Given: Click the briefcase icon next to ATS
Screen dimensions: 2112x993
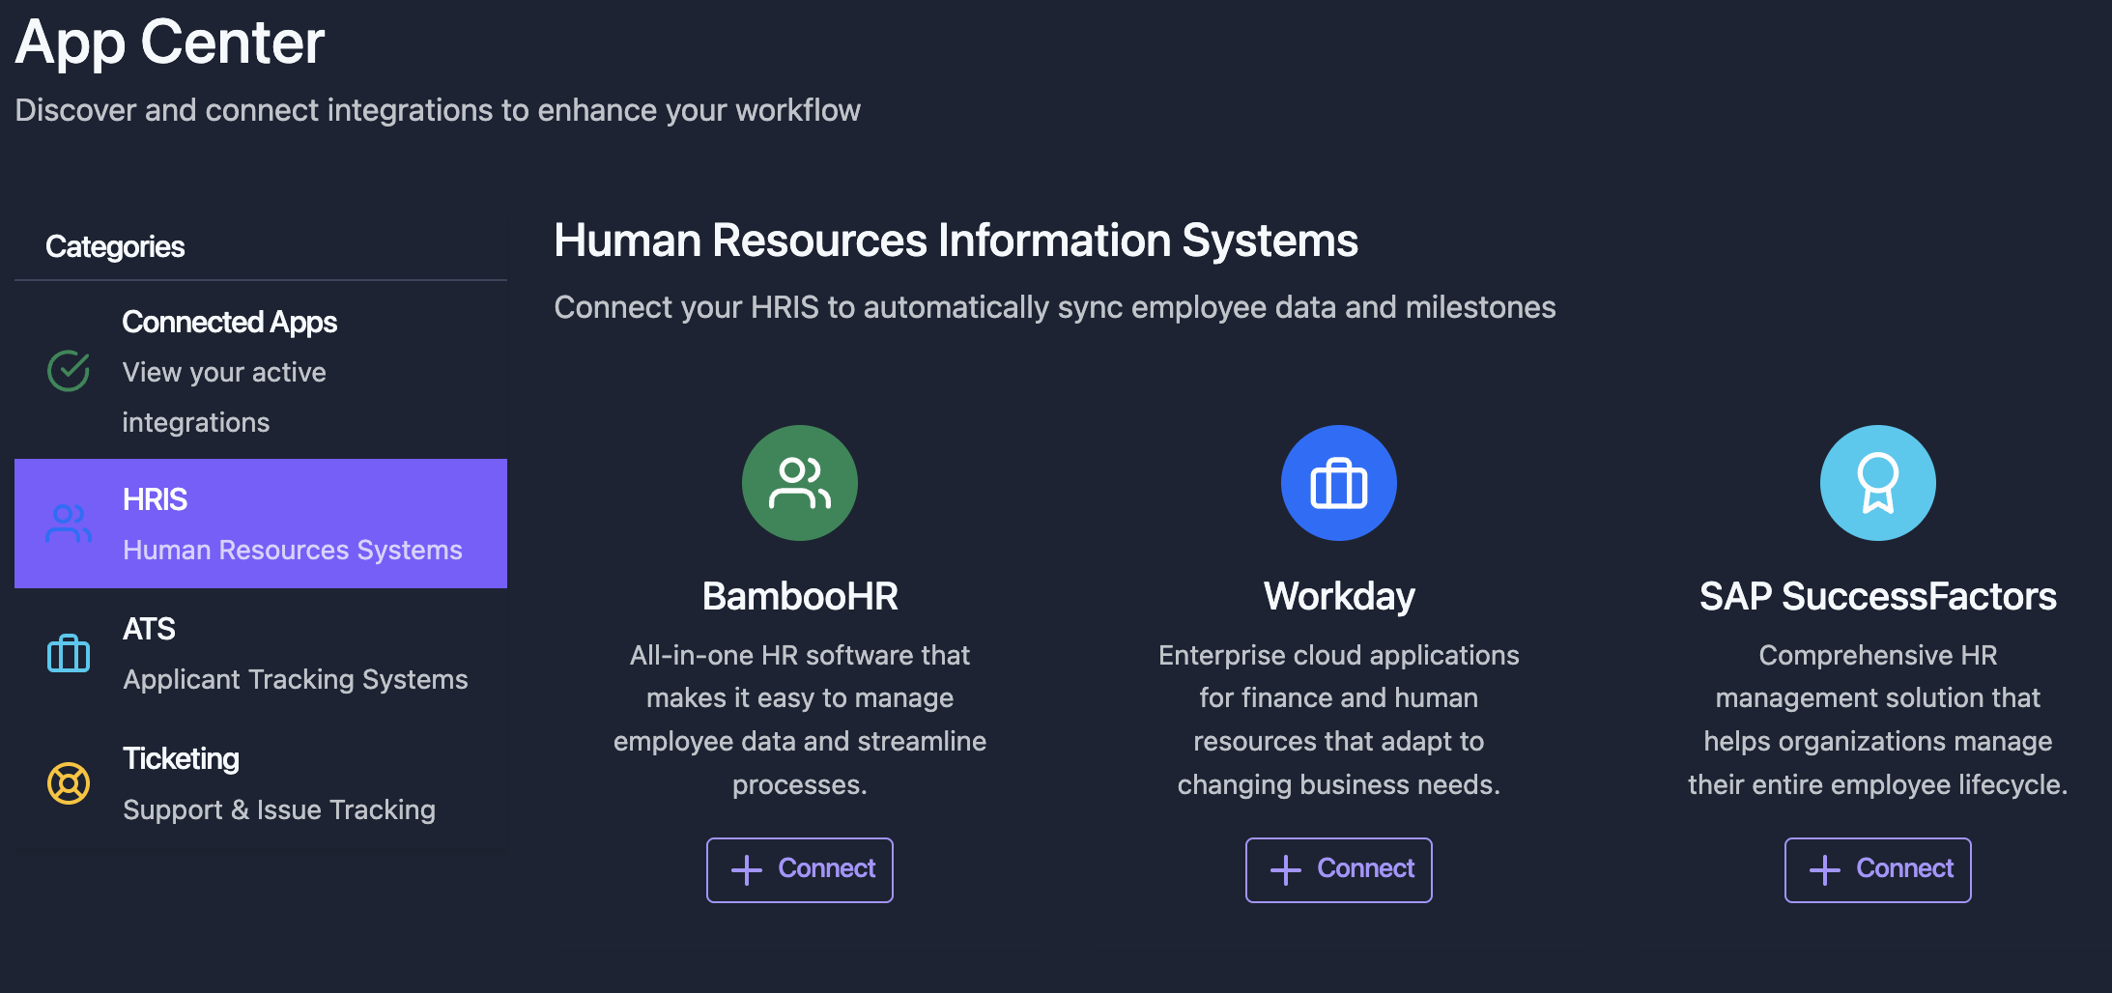Looking at the screenshot, I should 69,654.
